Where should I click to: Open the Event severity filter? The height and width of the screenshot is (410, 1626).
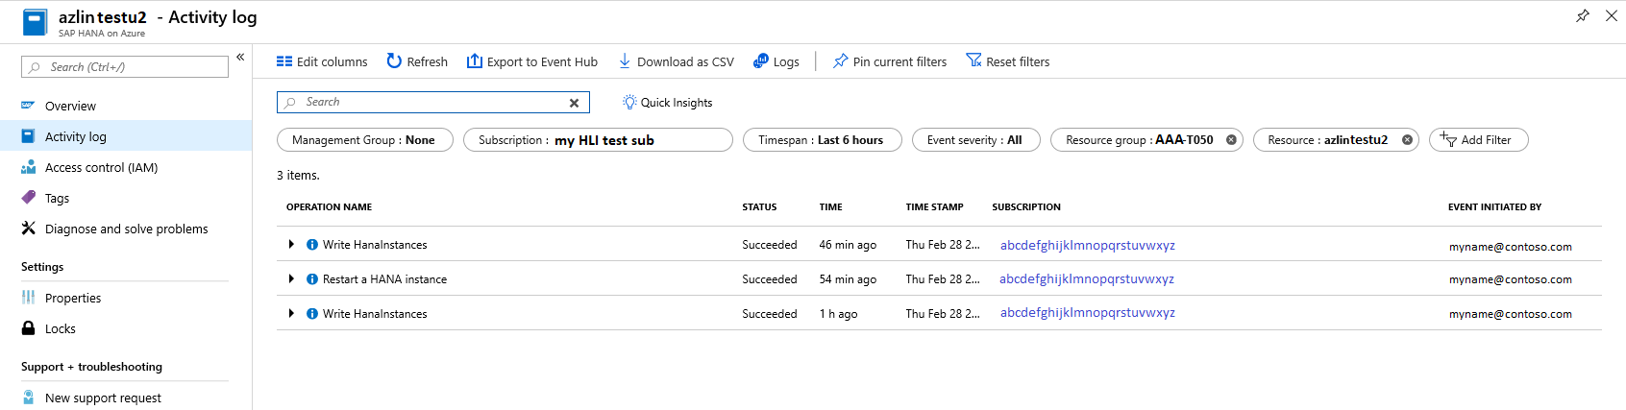pyautogui.click(x=976, y=140)
